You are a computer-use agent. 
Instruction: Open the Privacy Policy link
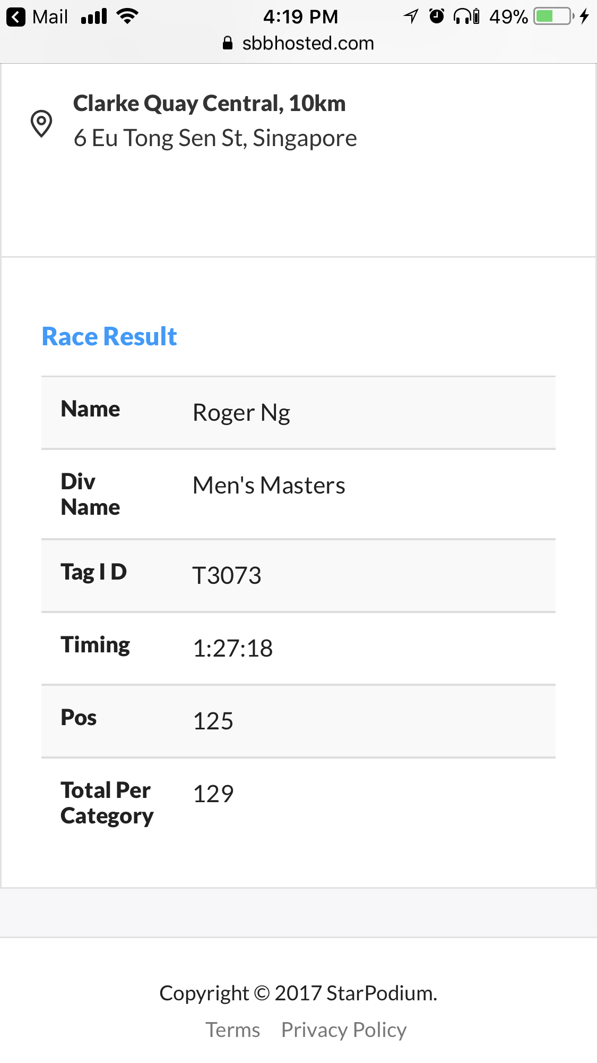point(344,1030)
